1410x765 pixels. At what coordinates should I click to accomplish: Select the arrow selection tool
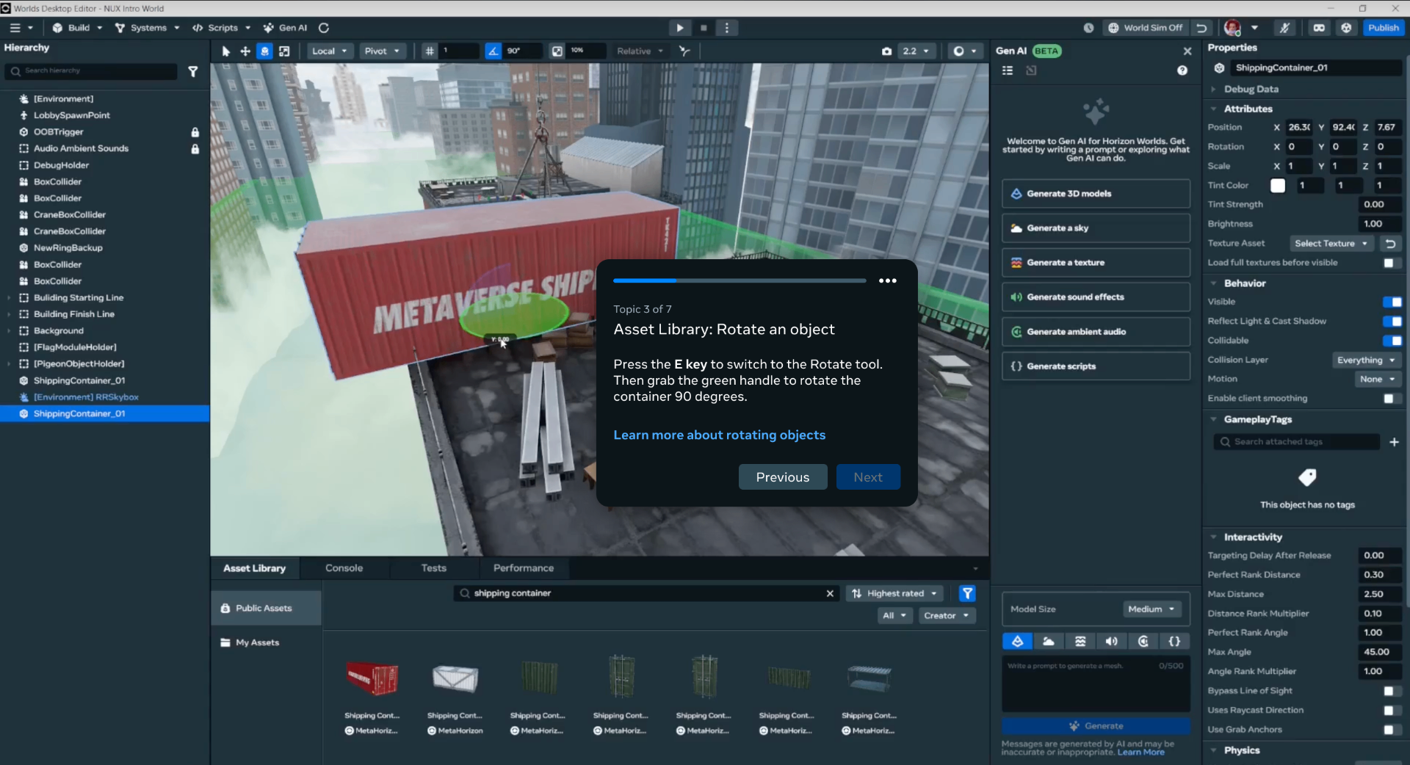coord(225,51)
